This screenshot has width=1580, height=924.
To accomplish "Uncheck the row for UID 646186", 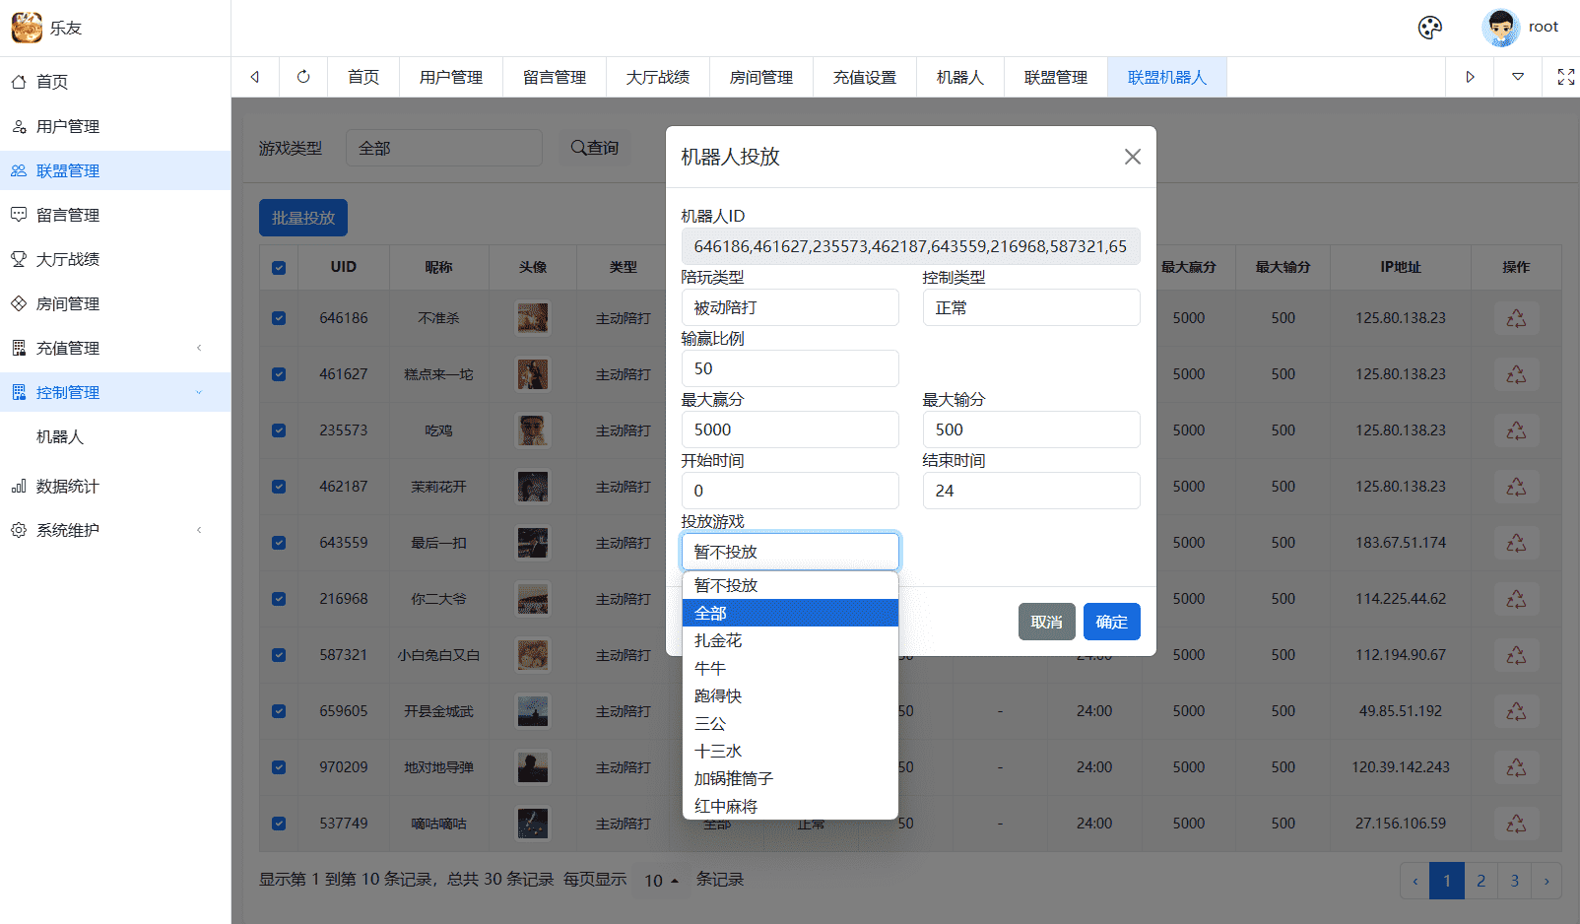I will click(x=279, y=317).
